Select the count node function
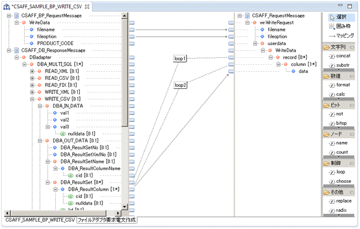 click(342, 152)
